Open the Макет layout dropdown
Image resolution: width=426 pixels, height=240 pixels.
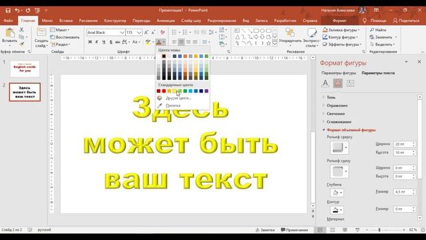pyautogui.click(x=60, y=30)
